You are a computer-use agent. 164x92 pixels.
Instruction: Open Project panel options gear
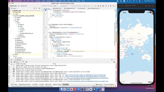[39, 8]
